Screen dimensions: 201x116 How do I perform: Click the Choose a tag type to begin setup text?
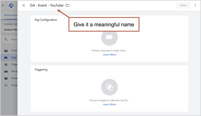(x=109, y=50)
